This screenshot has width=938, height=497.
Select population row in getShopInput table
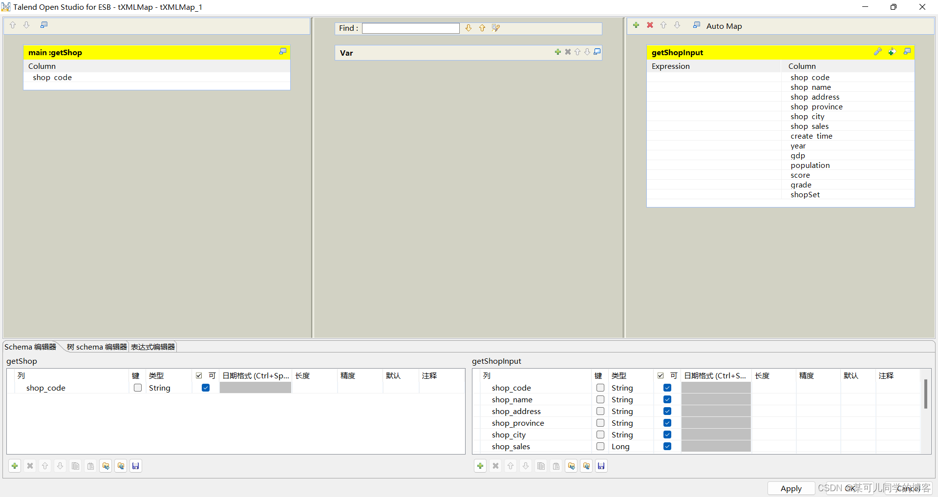(x=781, y=166)
